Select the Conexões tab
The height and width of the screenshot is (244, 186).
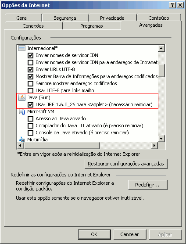(33, 26)
